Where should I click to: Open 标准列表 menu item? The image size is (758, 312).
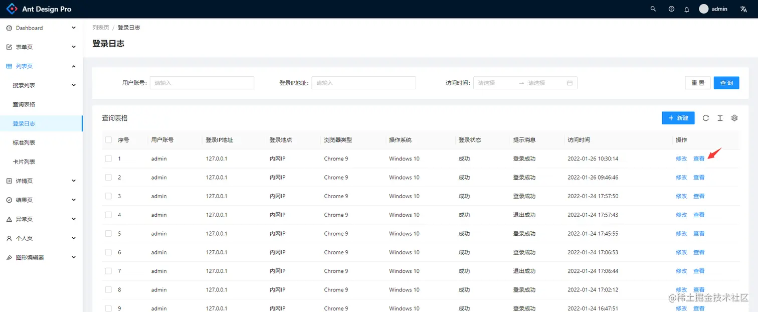[41, 142]
